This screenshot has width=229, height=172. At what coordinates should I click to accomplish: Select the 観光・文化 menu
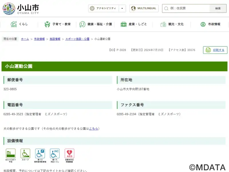pyautogui.click(x=172, y=24)
